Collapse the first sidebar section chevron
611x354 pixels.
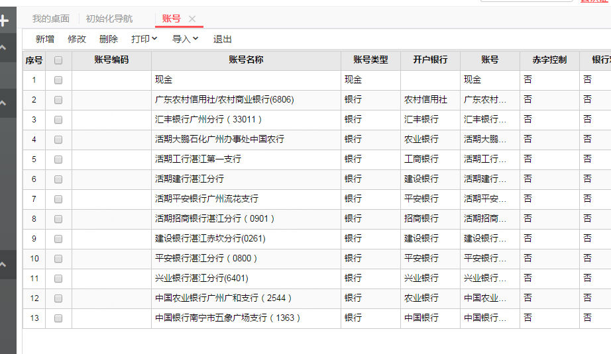click(3, 48)
